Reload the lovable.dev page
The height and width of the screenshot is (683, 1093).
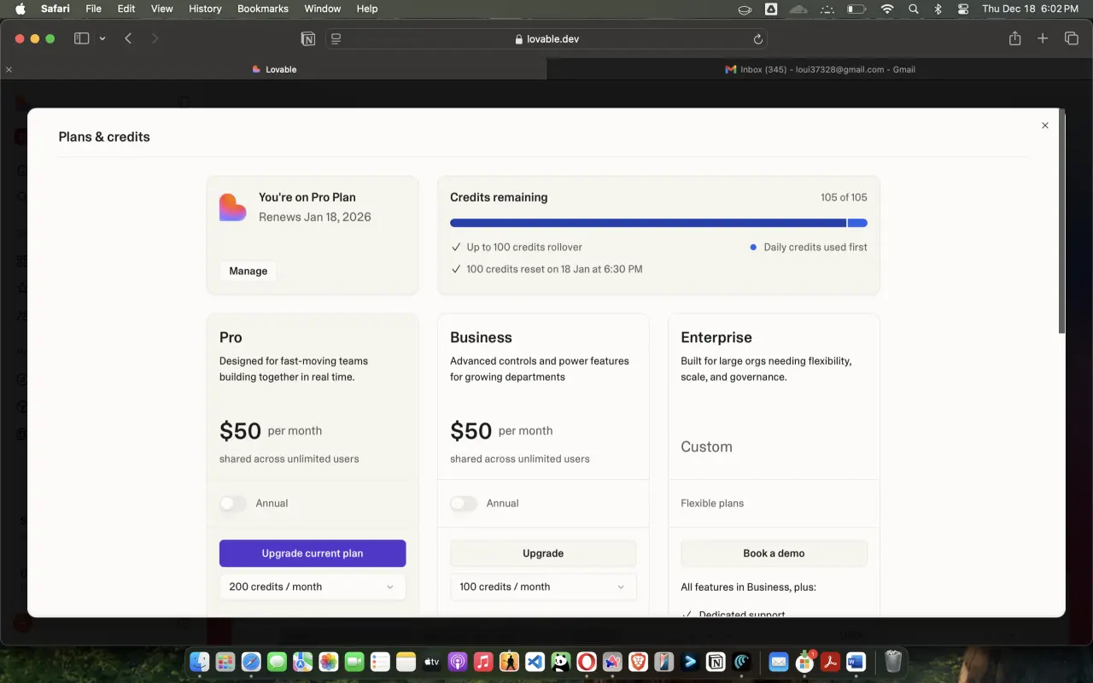(x=757, y=38)
